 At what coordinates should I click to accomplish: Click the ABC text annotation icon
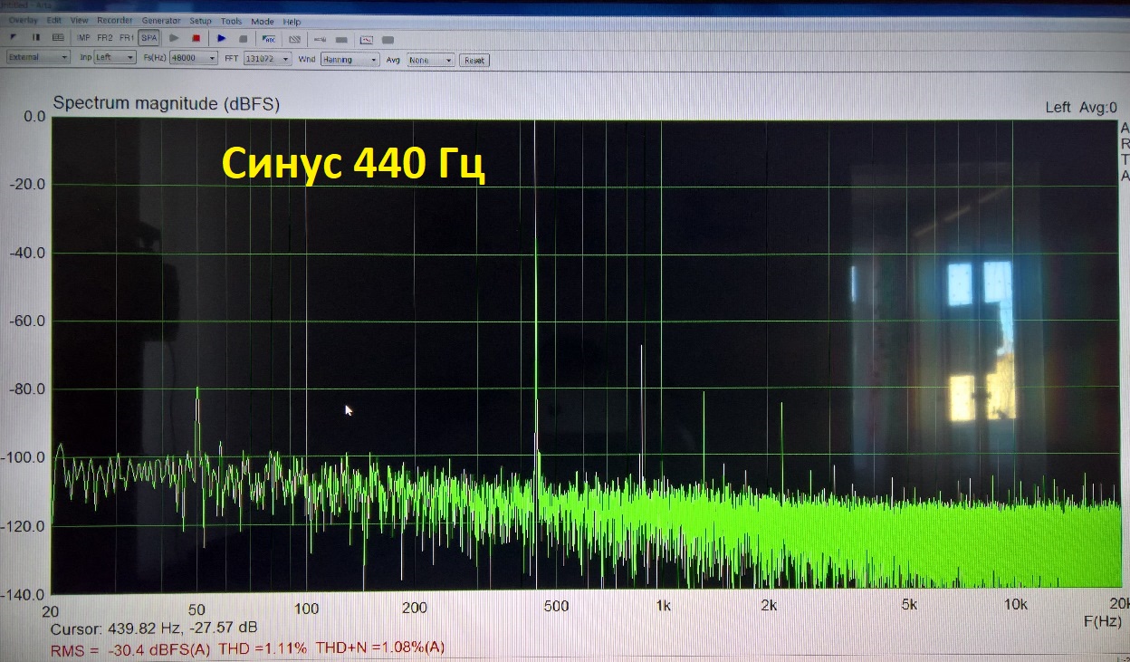[x=269, y=39]
